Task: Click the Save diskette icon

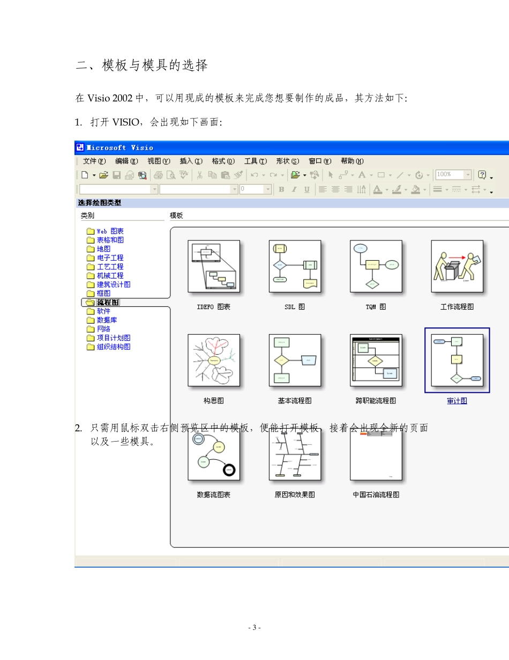Action: coord(117,175)
